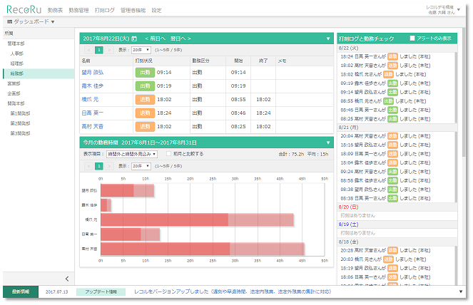The image size is (473, 305).
Task: Collapse the sidebar with the left chevron
Action: click(x=67, y=278)
